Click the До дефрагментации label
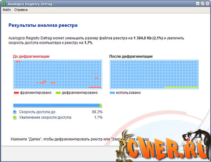 [31, 56]
